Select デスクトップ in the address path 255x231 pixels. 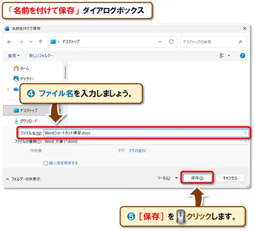(x=71, y=42)
